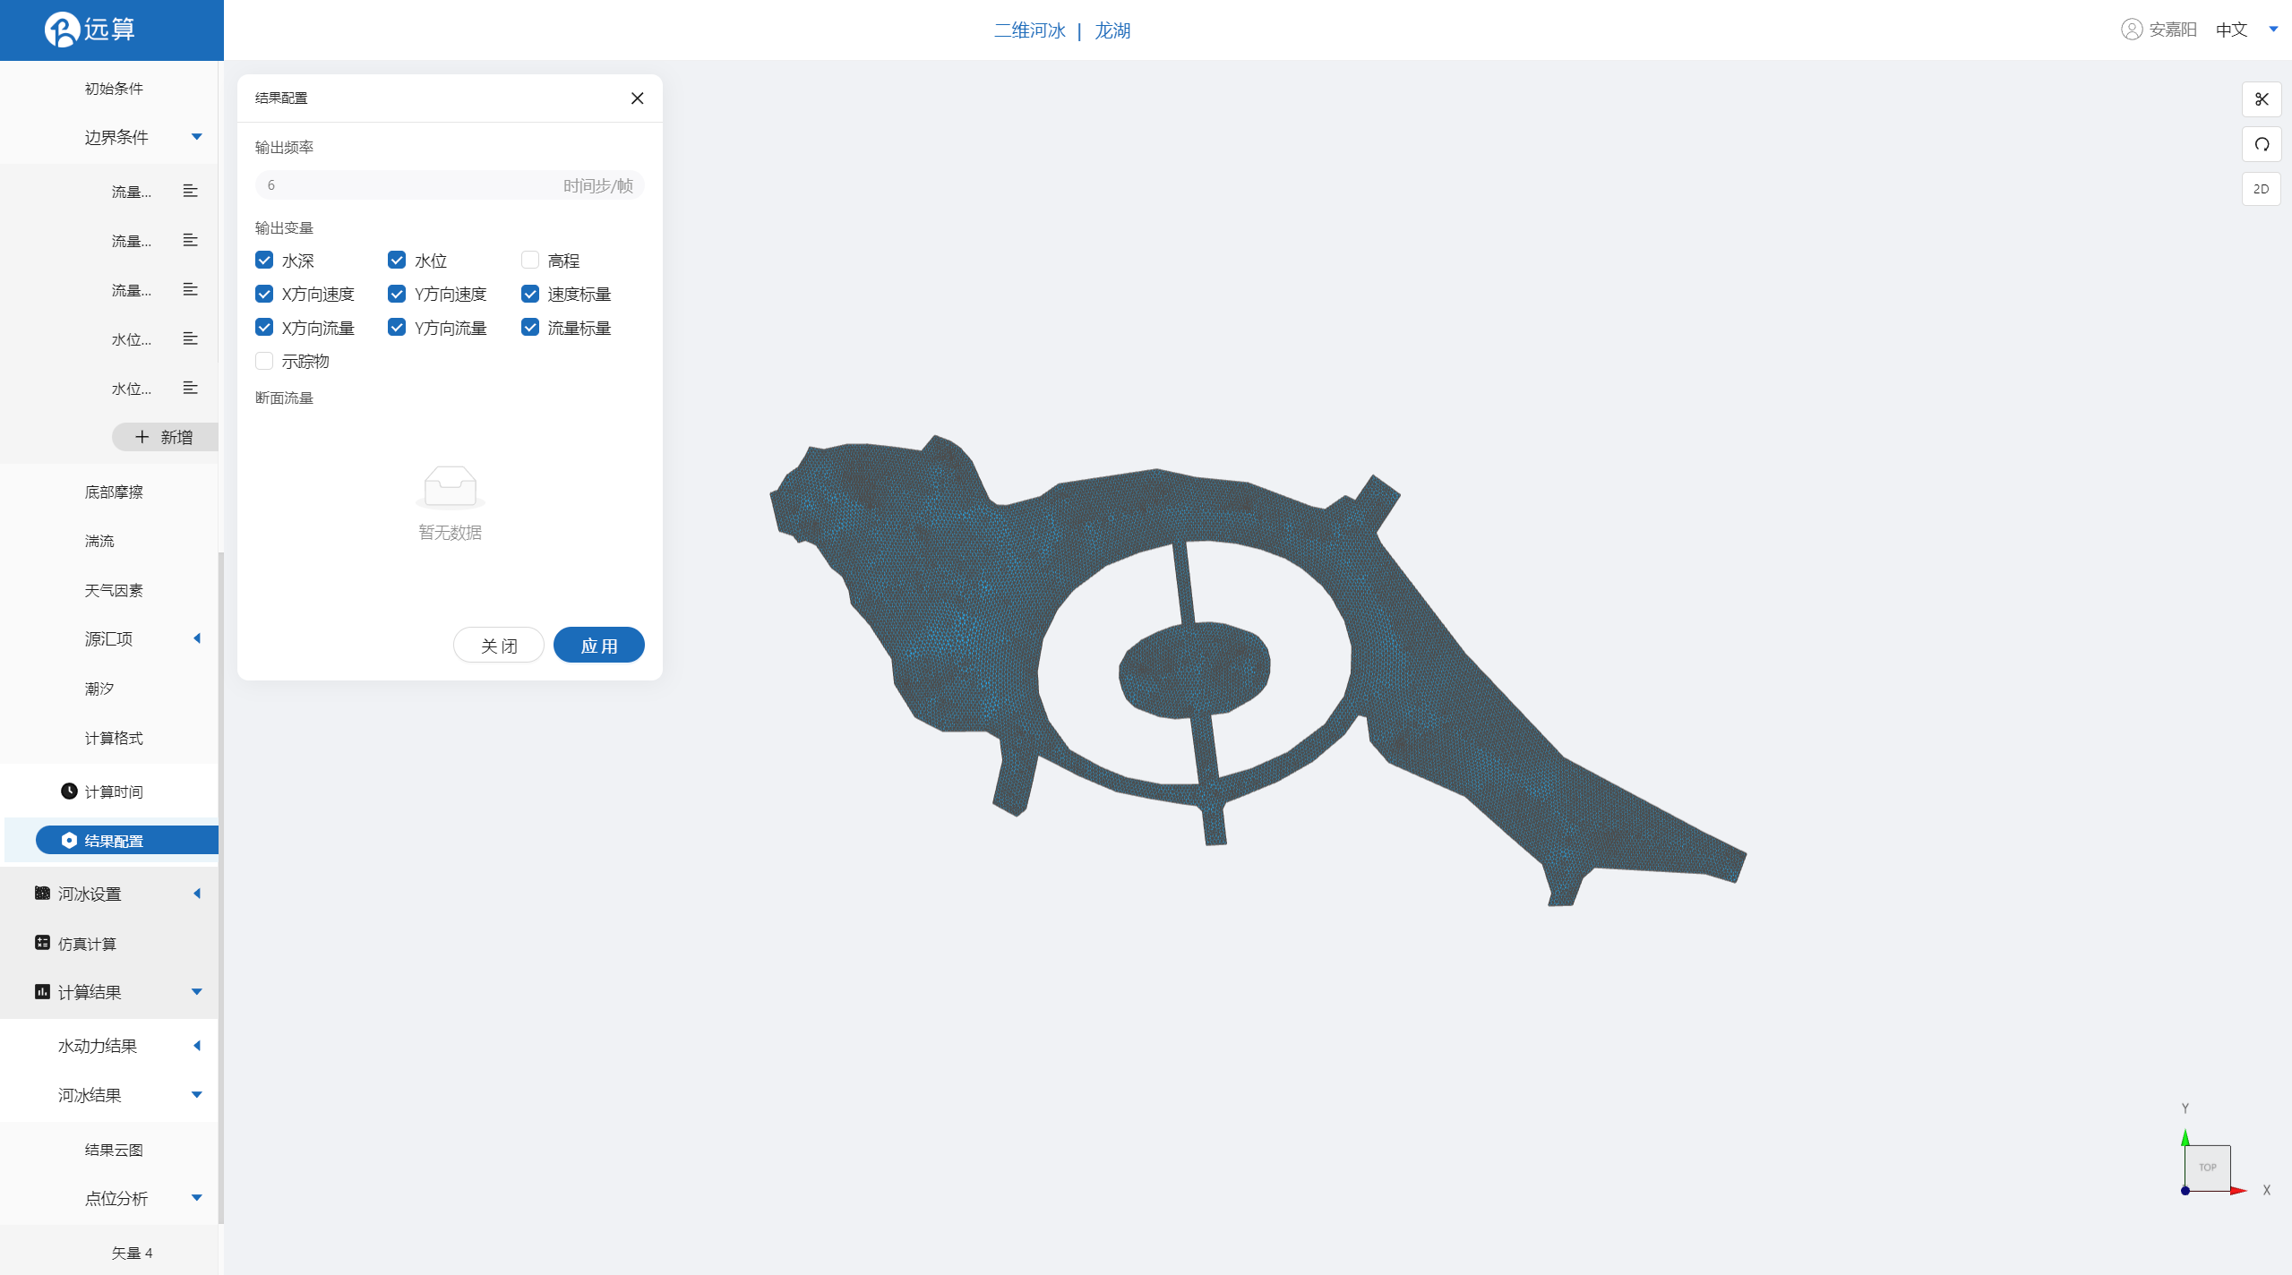The image size is (2292, 1275).
Task: Open 结果云图 in the sidebar
Action: coord(114,1150)
